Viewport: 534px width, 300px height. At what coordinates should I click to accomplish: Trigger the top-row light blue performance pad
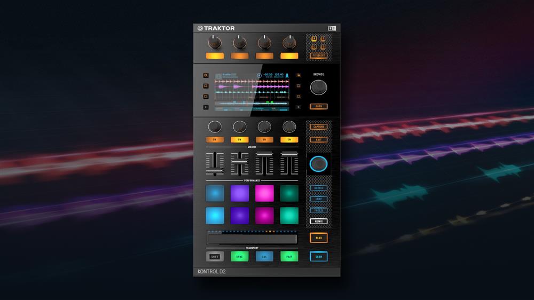coord(215,193)
